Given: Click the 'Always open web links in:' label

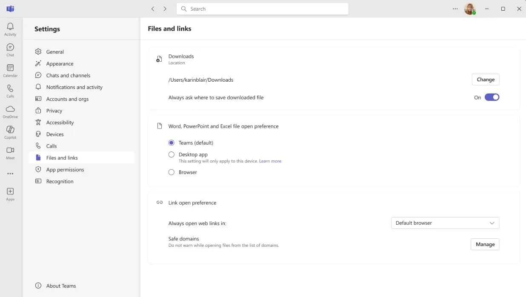Looking at the screenshot, I should pyautogui.click(x=197, y=223).
